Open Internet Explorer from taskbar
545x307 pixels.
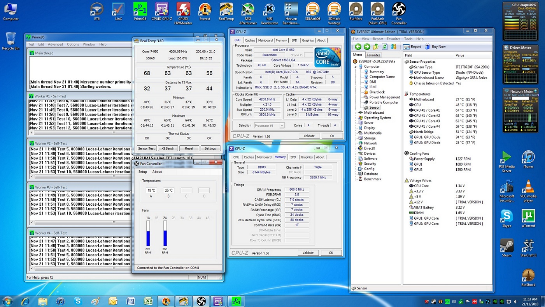tap(25, 301)
